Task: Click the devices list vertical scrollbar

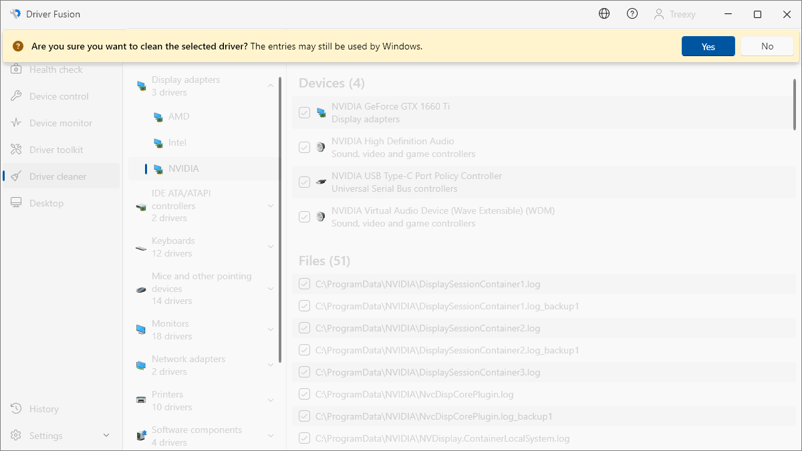Action: 794,103
